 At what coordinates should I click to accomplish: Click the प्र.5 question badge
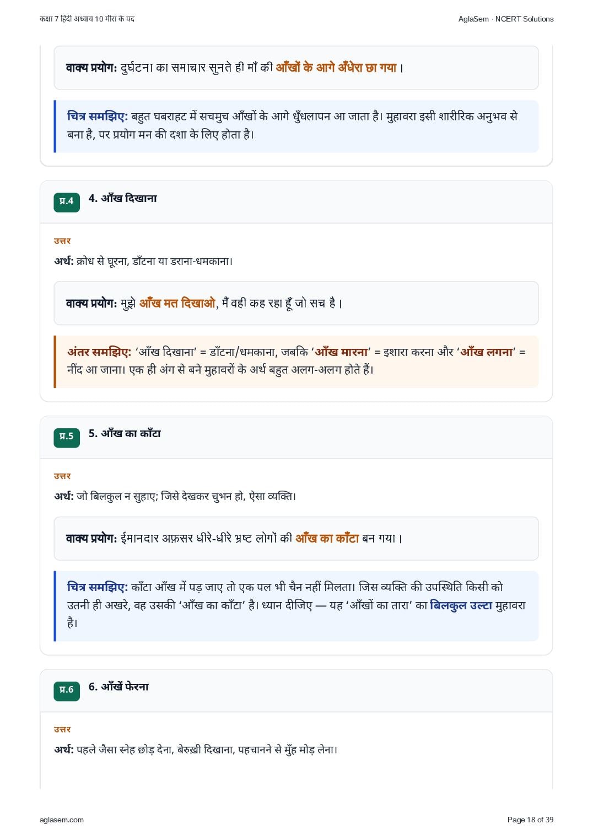click(x=67, y=437)
